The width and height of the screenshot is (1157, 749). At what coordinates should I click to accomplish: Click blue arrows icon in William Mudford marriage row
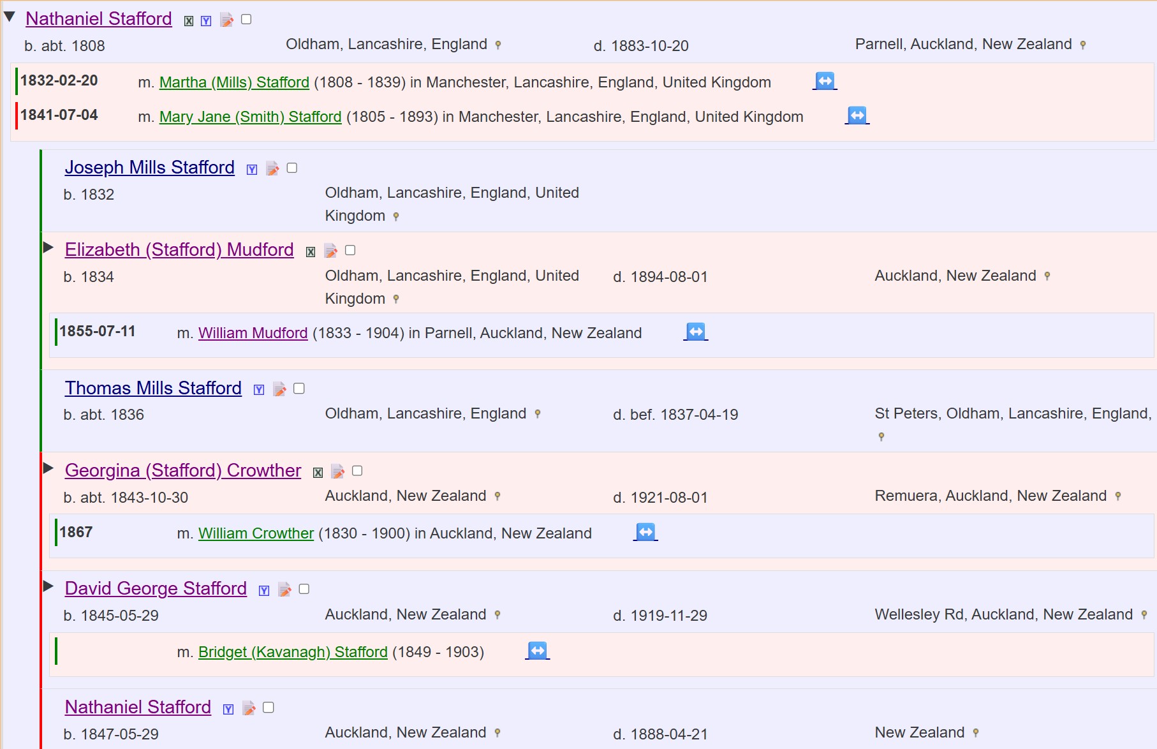[x=695, y=332]
